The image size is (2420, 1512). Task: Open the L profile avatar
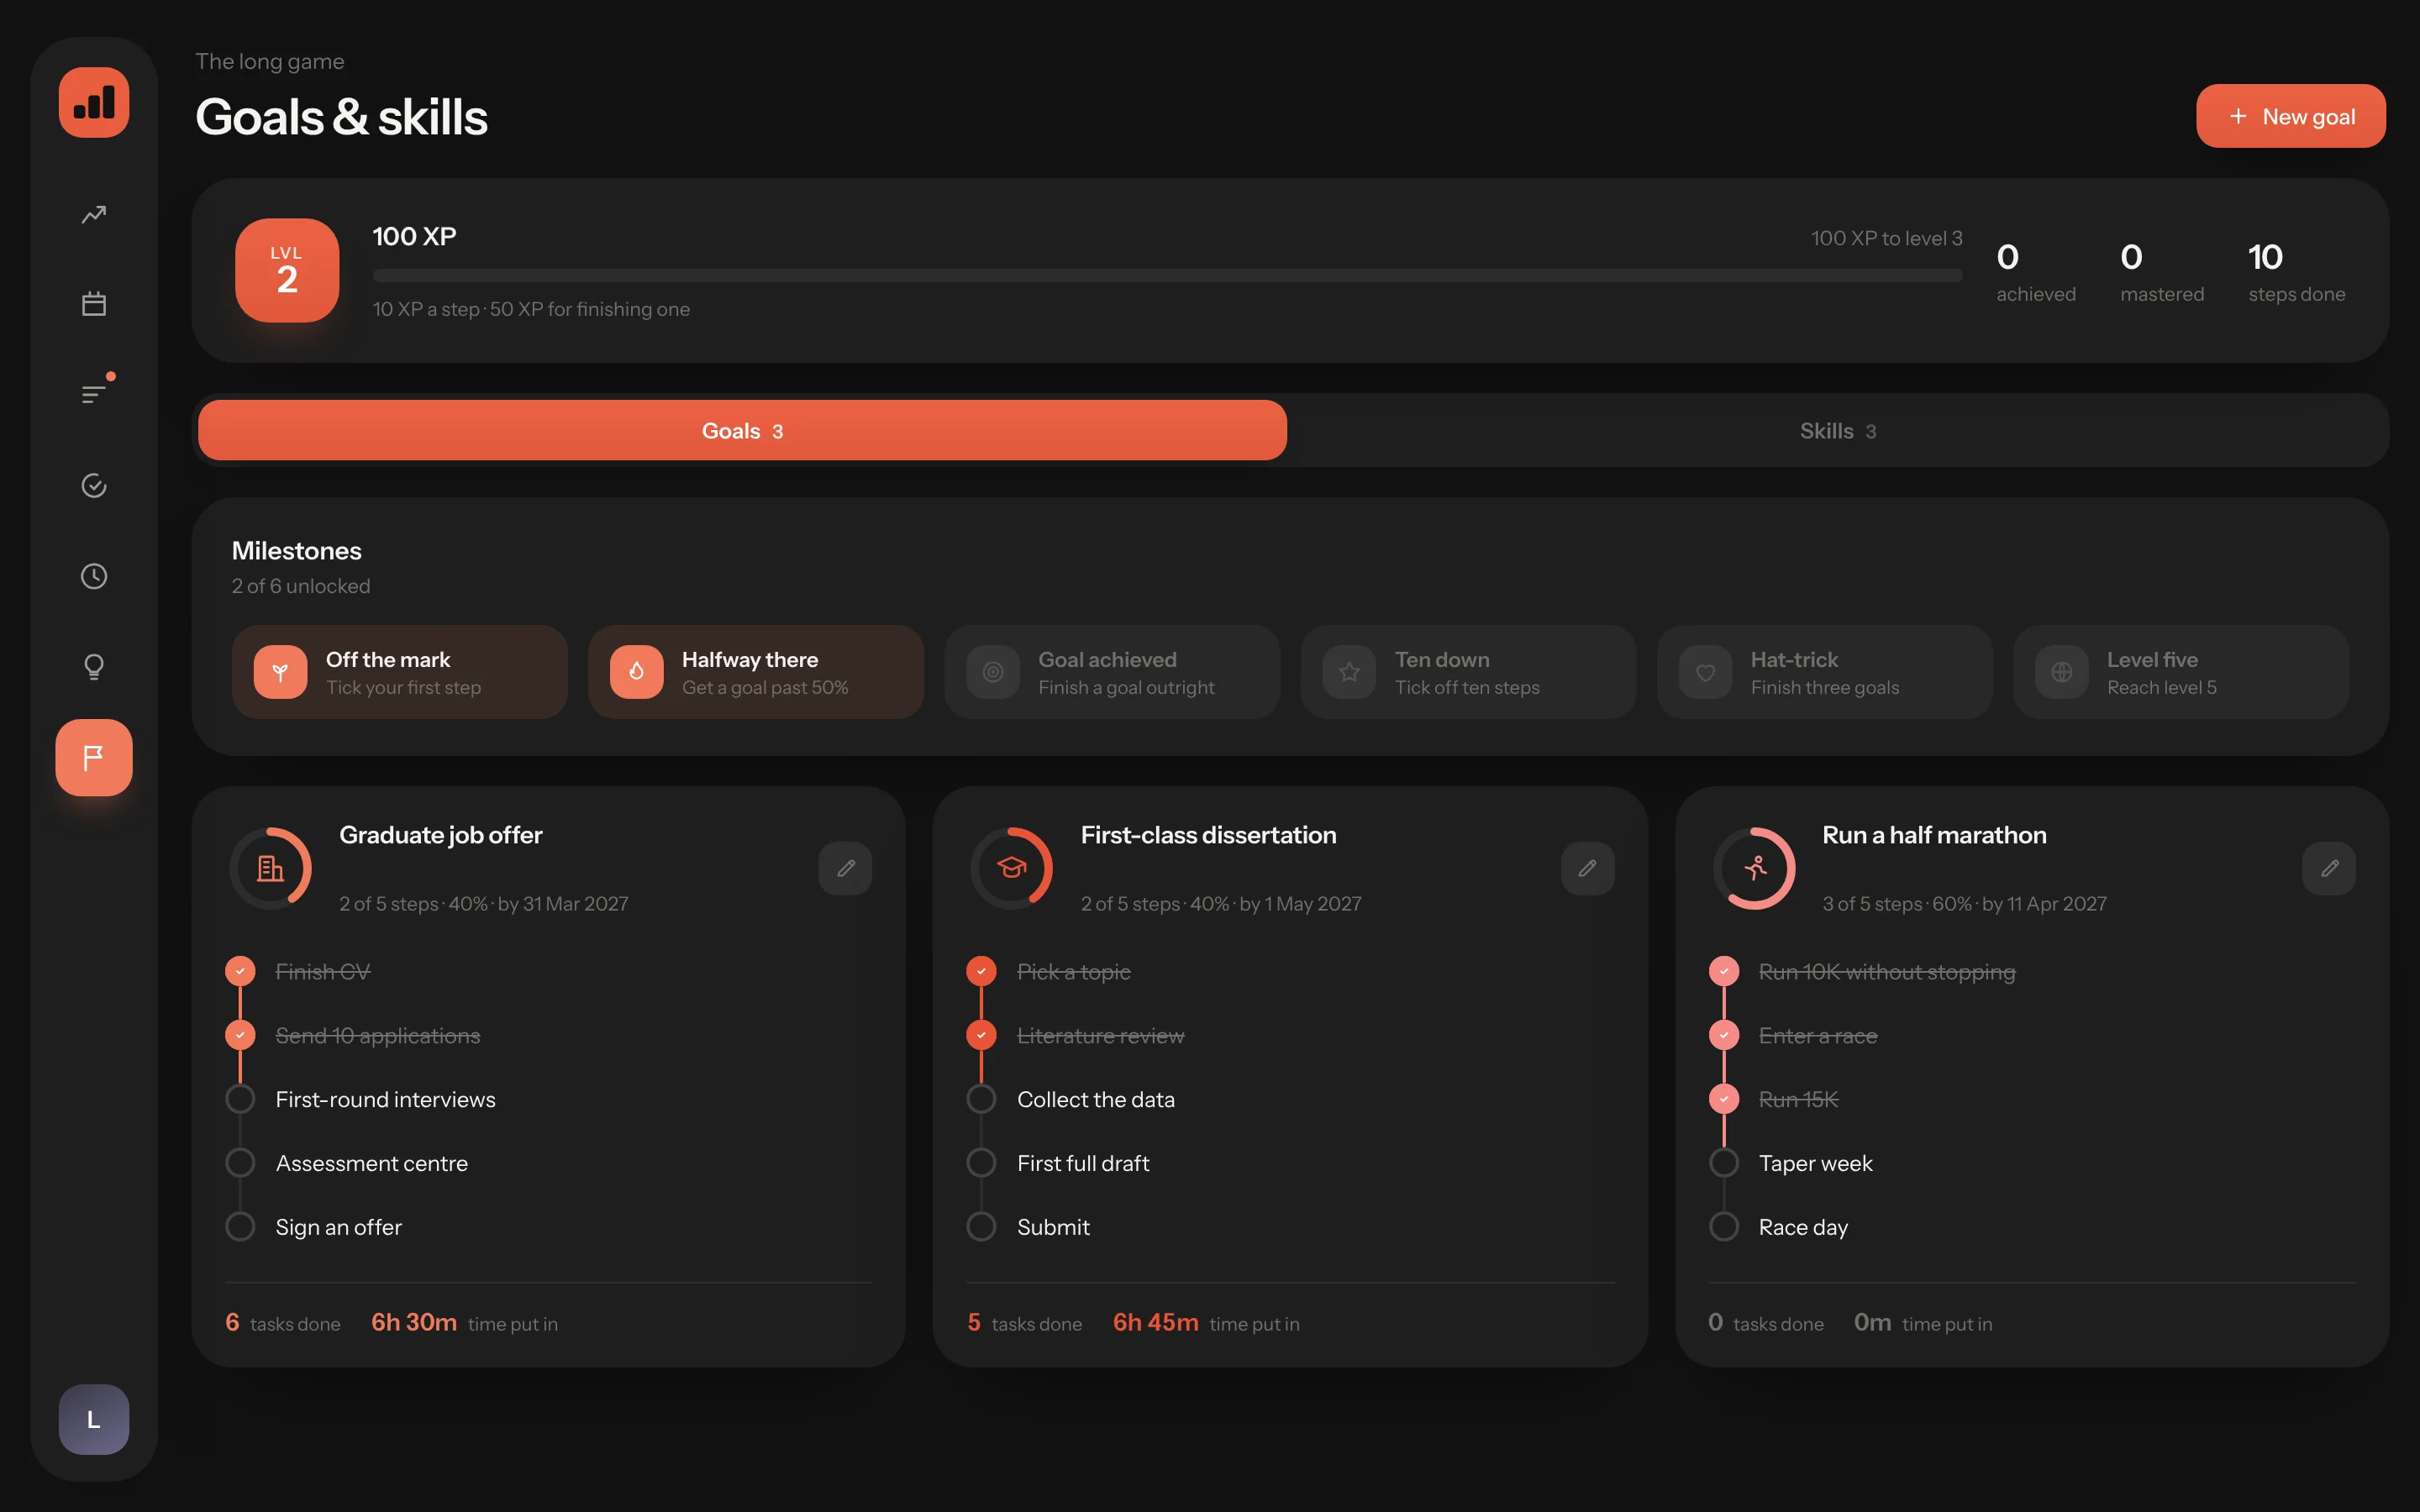coord(94,1419)
